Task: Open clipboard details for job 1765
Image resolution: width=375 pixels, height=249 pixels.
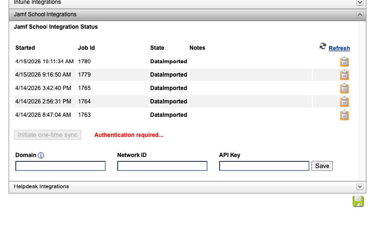Action: point(344,88)
